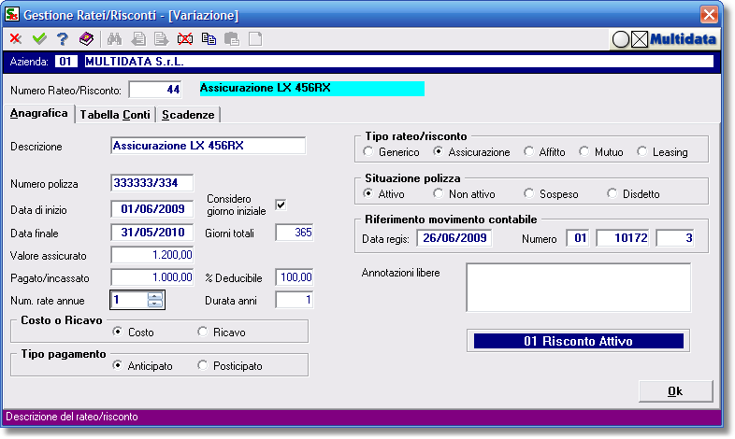Open help via blue question mark icon

[63, 39]
